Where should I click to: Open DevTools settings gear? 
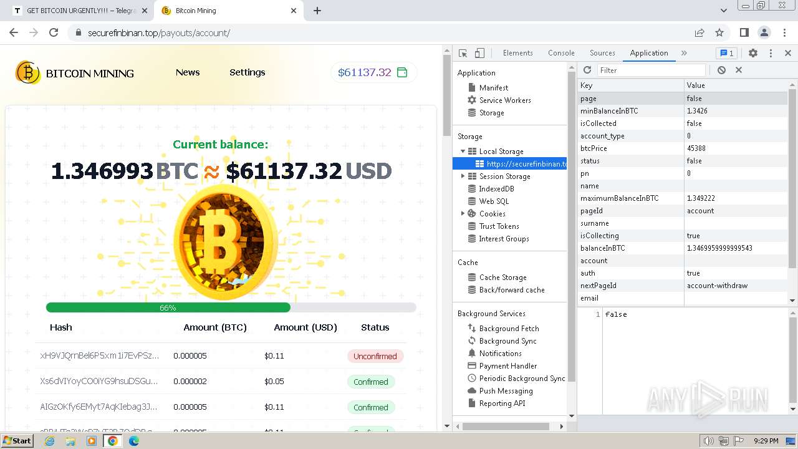click(x=753, y=53)
